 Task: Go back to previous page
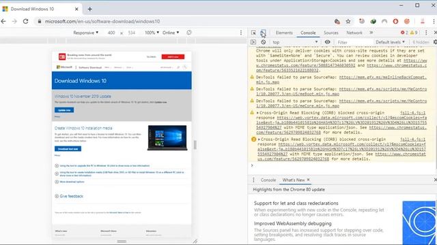pyautogui.click(x=3, y=21)
